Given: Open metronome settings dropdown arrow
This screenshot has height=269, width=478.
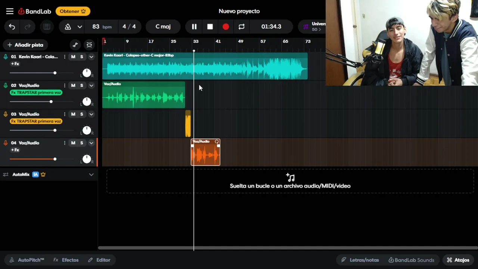Looking at the screenshot, I should (x=80, y=27).
